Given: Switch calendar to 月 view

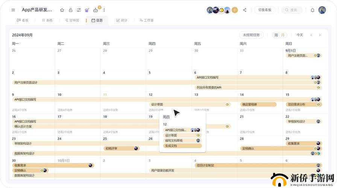Looking at the screenshot, I should 283,35.
